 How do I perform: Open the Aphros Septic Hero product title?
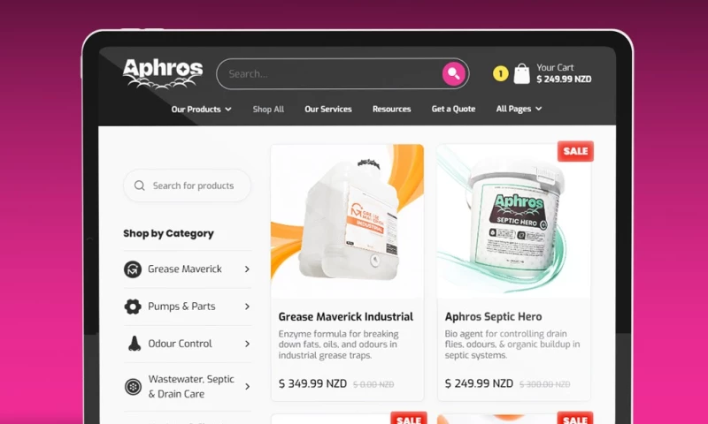pyautogui.click(x=493, y=317)
